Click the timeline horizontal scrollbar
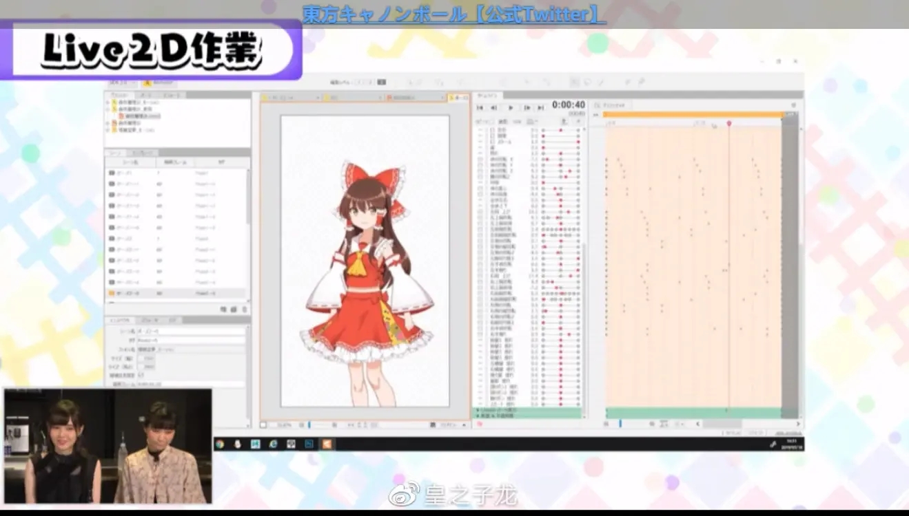 tap(722, 424)
